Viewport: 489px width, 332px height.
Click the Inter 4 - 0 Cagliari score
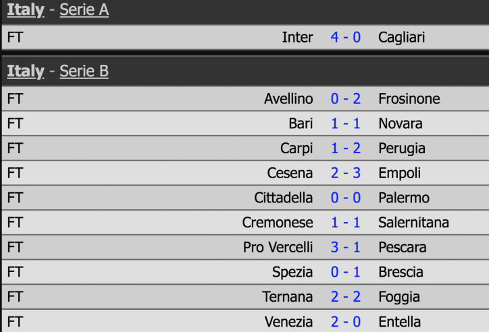pos(346,37)
